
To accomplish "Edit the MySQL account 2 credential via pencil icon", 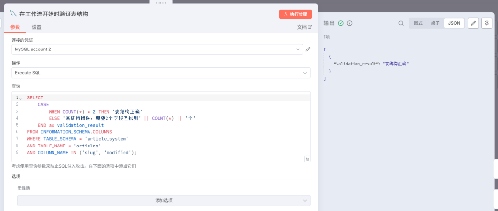I will click(308, 49).
